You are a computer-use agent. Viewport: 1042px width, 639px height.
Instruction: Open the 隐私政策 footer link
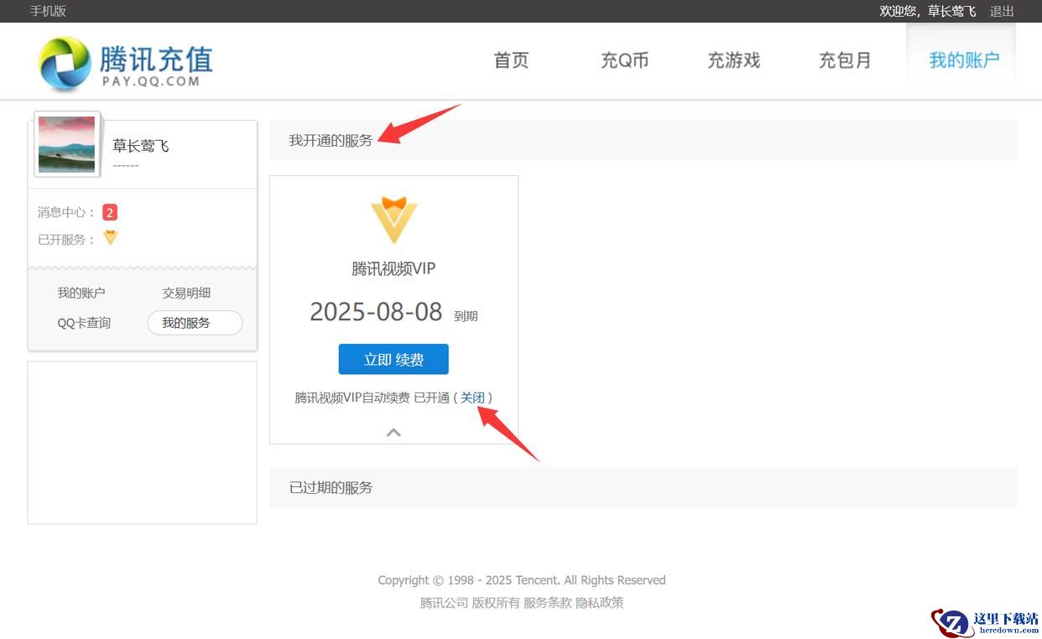599,602
